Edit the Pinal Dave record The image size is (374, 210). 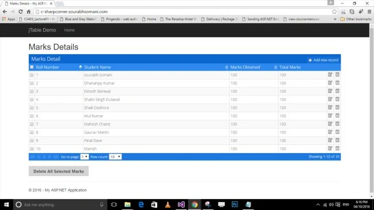(x=330, y=140)
